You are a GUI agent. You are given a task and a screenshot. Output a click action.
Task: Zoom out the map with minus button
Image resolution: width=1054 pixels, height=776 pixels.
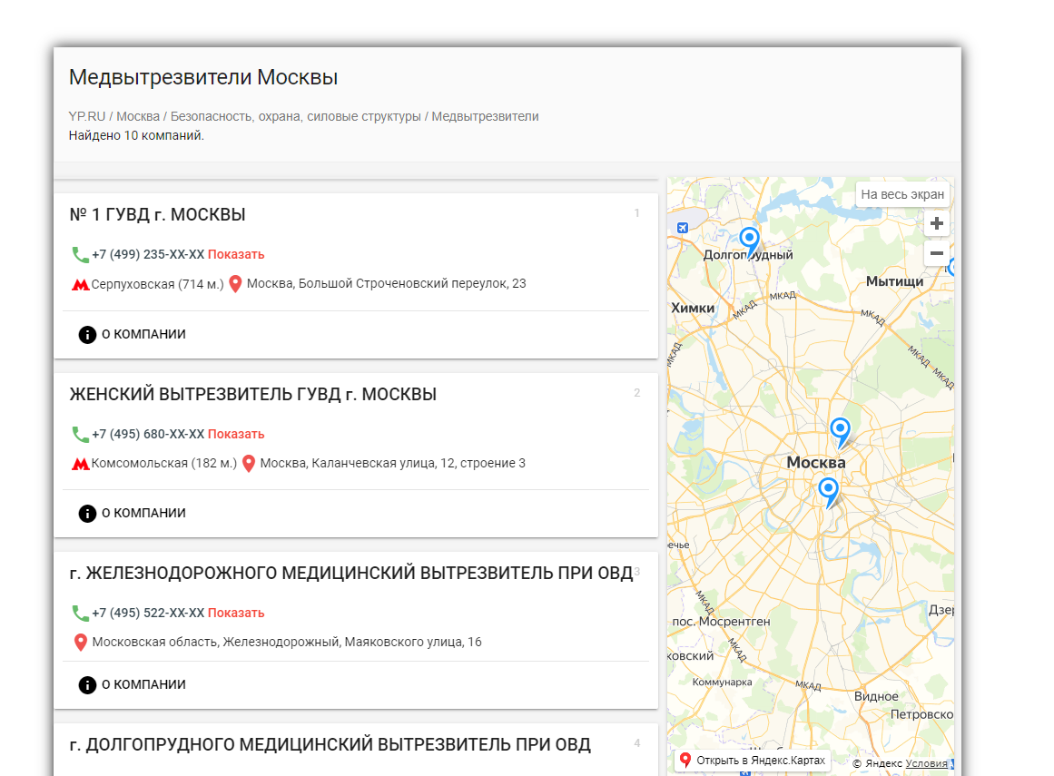point(937,253)
